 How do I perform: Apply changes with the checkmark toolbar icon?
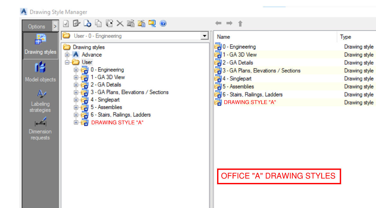(x=66, y=23)
